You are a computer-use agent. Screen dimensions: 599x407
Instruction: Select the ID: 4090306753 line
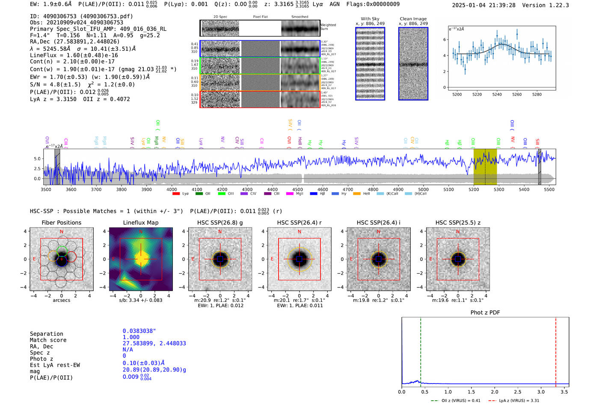tap(81, 16)
